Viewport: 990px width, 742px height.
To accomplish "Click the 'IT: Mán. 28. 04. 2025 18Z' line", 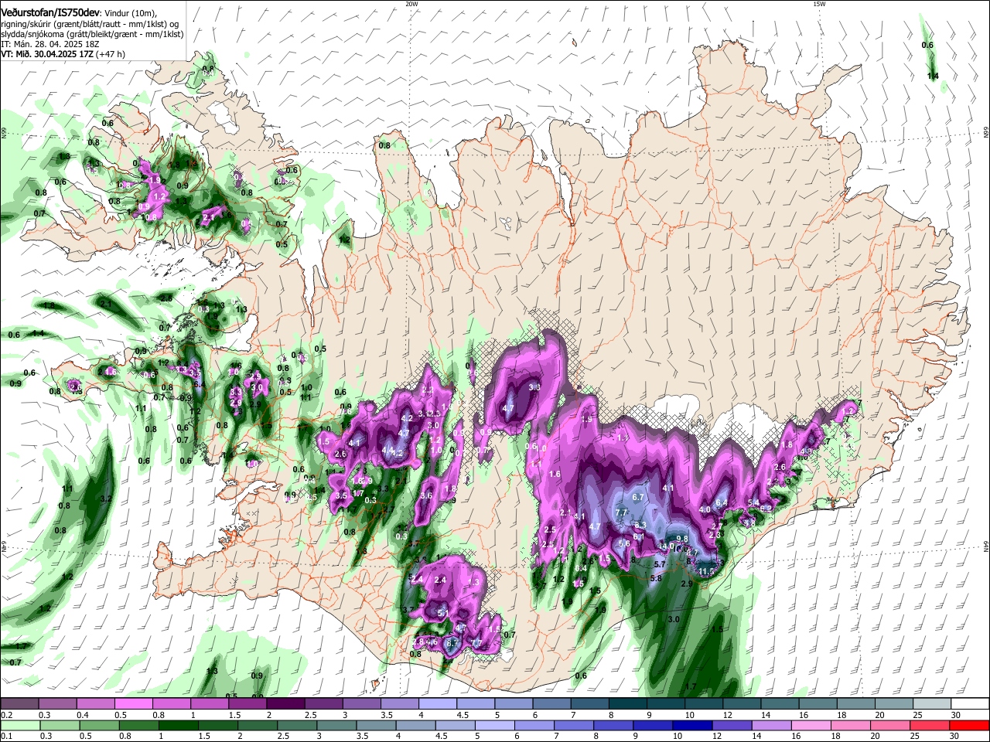I will 50,44.
